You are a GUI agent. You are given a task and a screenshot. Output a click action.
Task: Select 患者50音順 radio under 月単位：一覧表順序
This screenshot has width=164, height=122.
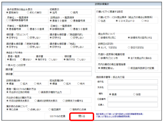pos(28,29)
